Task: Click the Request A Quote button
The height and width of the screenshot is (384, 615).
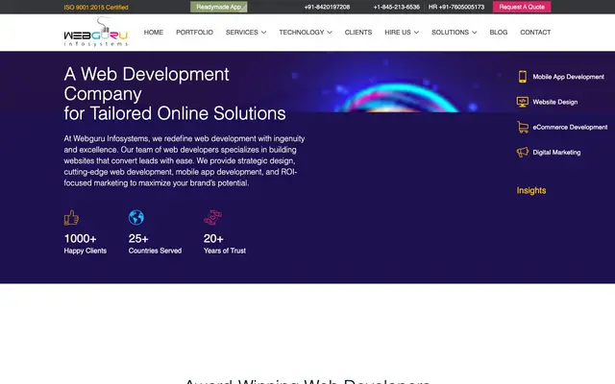Action: coord(522,7)
